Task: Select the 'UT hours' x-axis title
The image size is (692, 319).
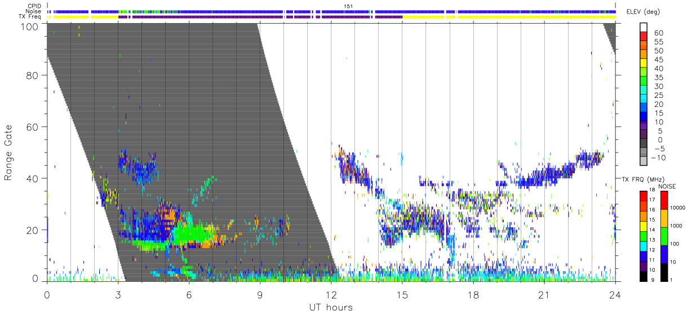Action: coord(331,307)
